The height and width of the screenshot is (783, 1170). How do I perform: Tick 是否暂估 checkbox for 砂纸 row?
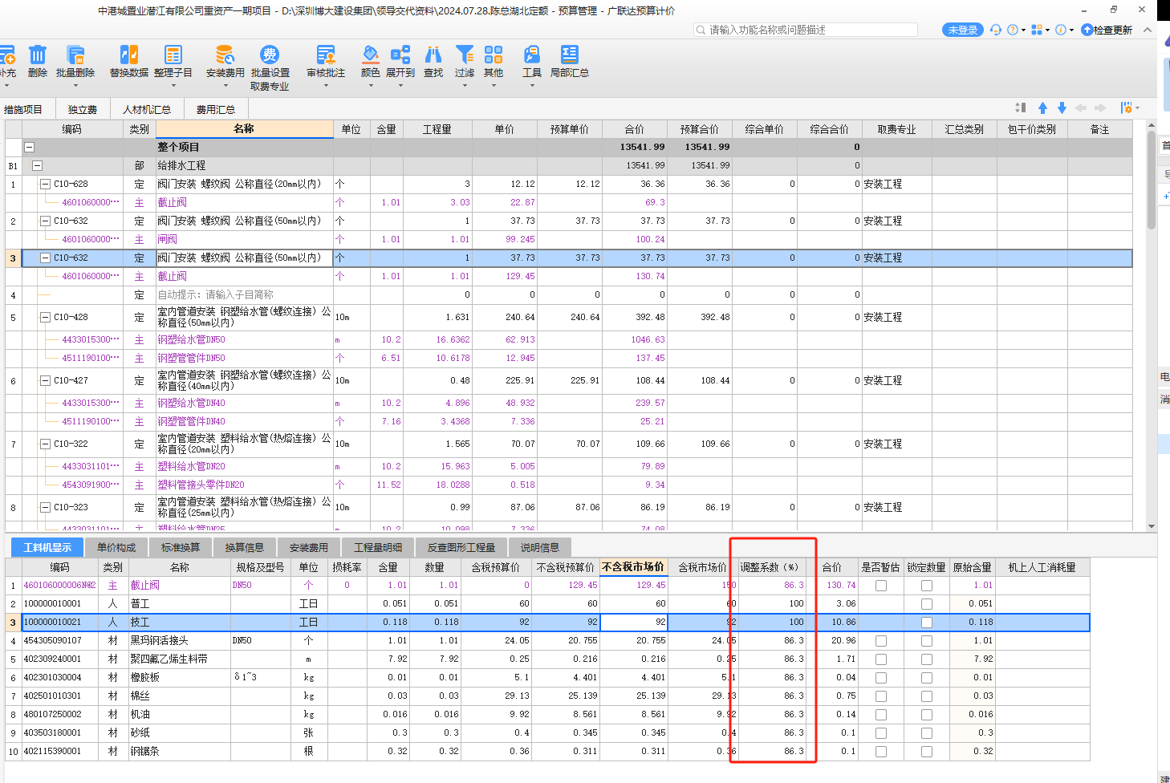(x=881, y=733)
